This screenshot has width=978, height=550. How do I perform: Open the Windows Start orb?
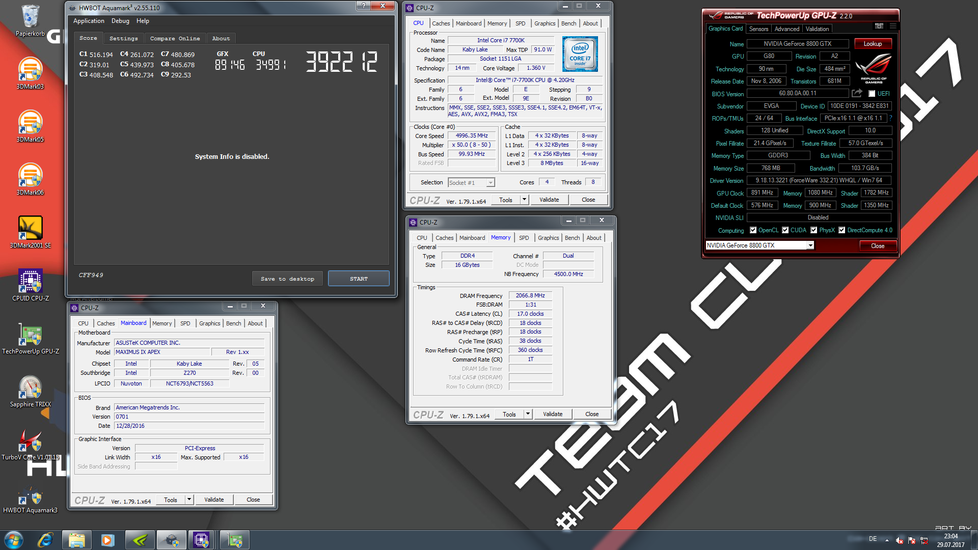pos(14,540)
